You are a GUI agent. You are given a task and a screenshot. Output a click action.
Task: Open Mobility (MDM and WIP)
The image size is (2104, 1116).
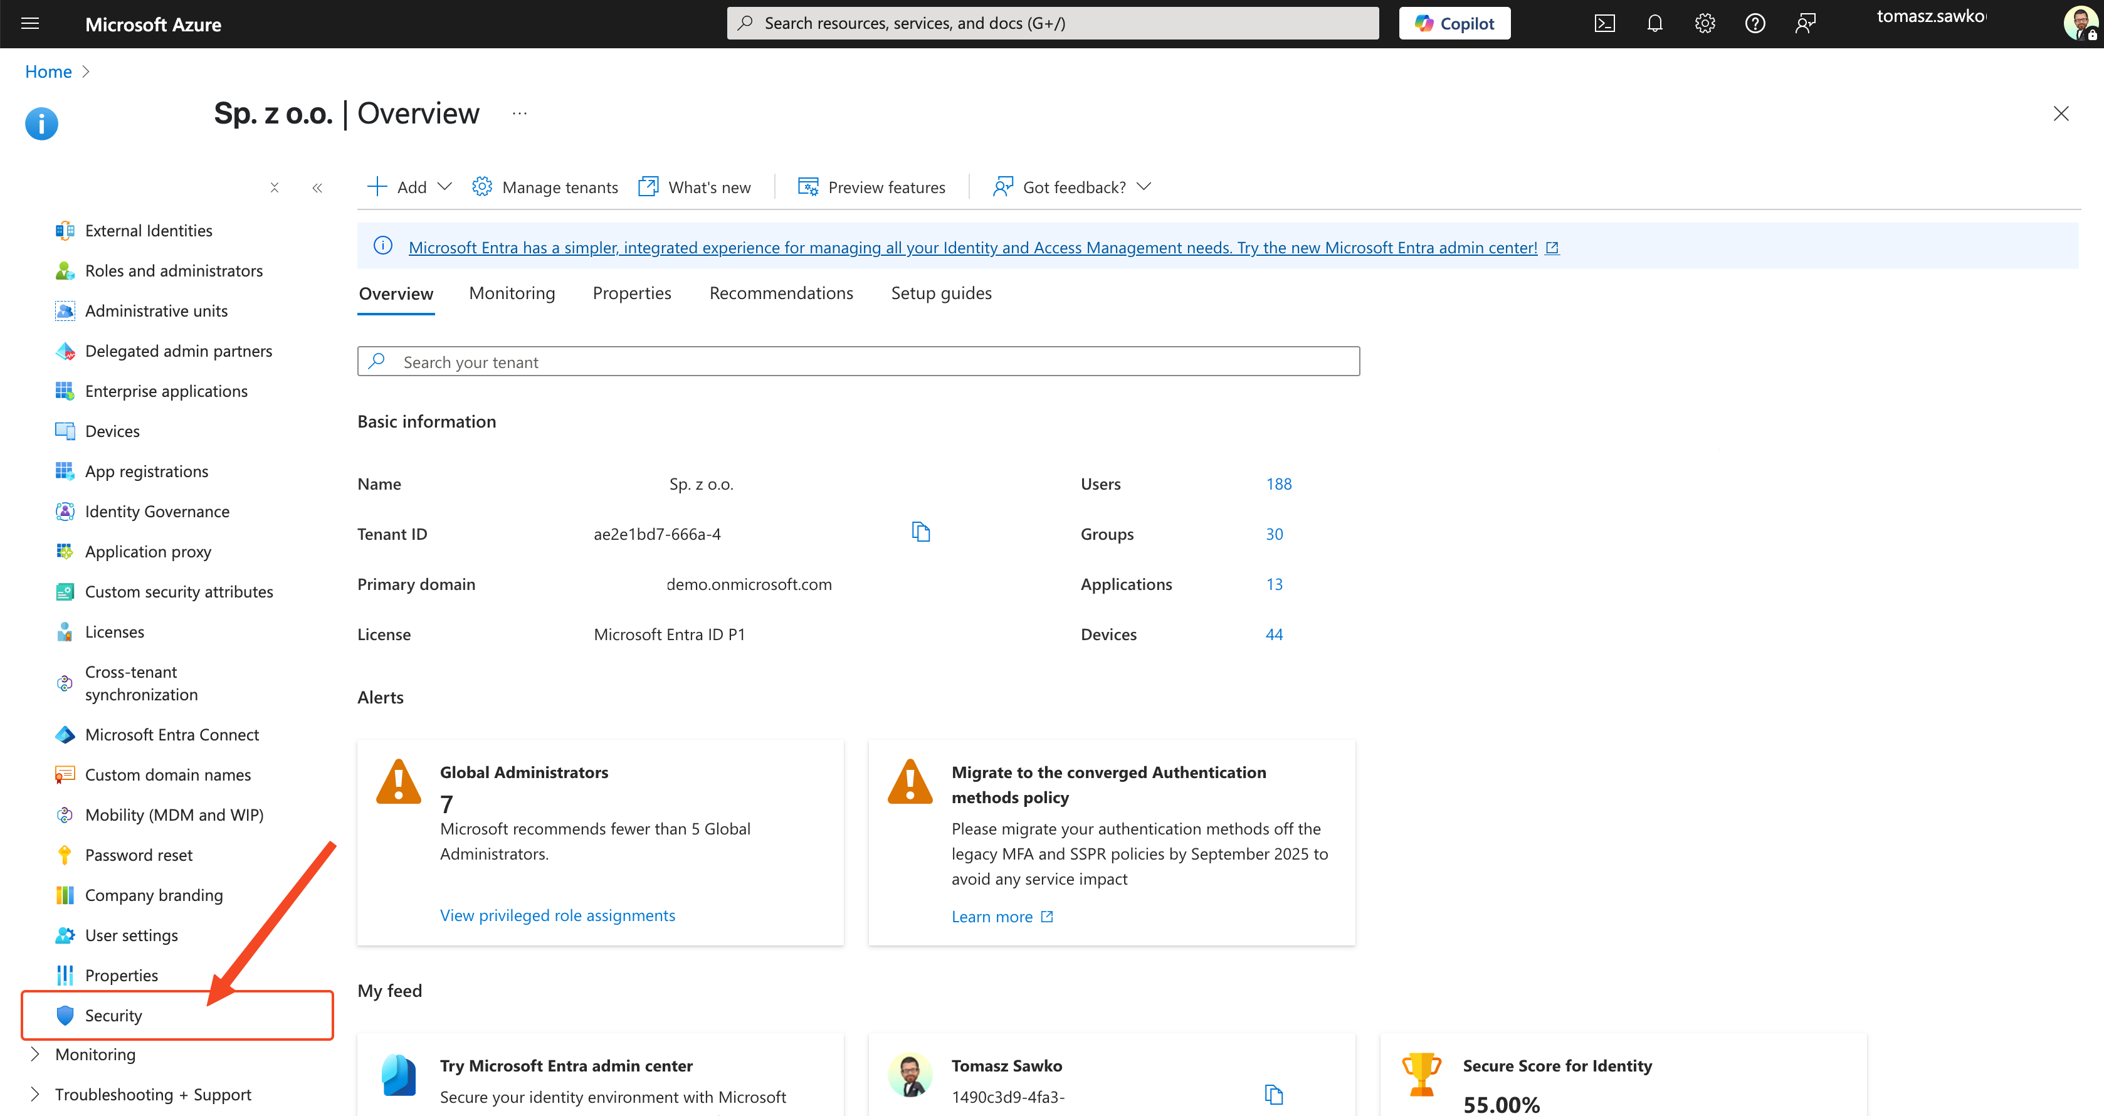coord(174,814)
